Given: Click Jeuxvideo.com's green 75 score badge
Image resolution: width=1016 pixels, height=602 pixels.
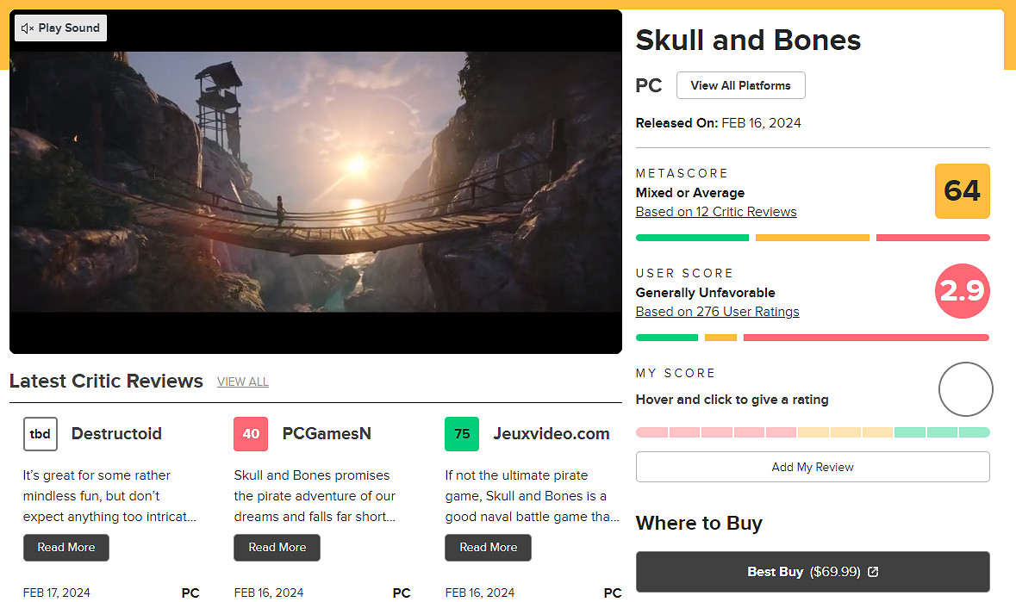Looking at the screenshot, I should click(462, 434).
